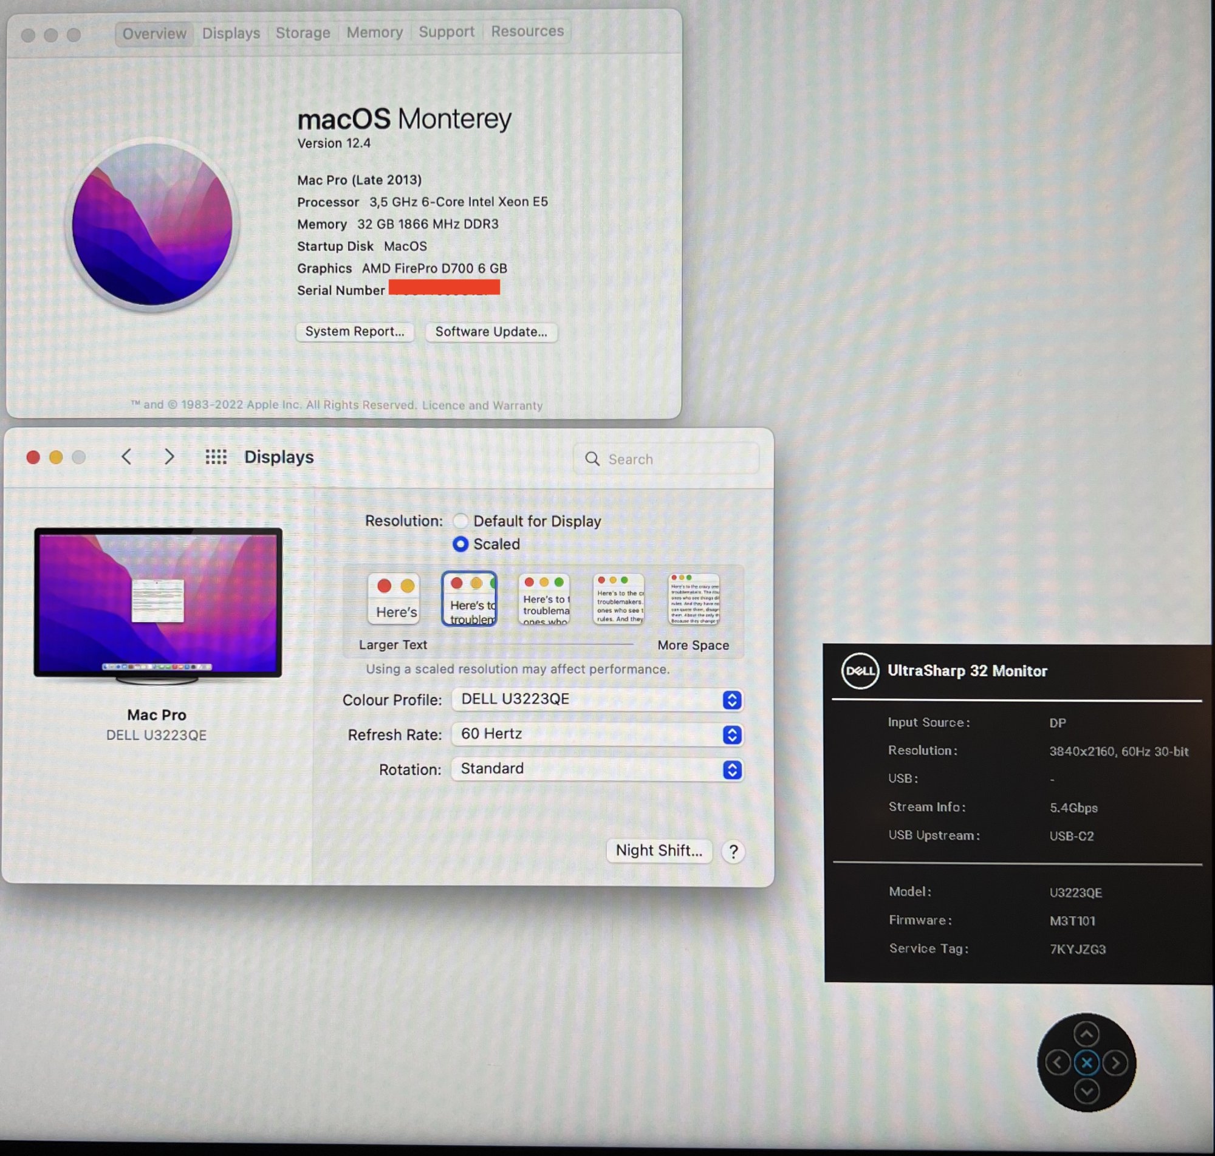Click 3840x2160, 60Hz 30-bit resolution value
This screenshot has height=1156, width=1215.
1119,751
